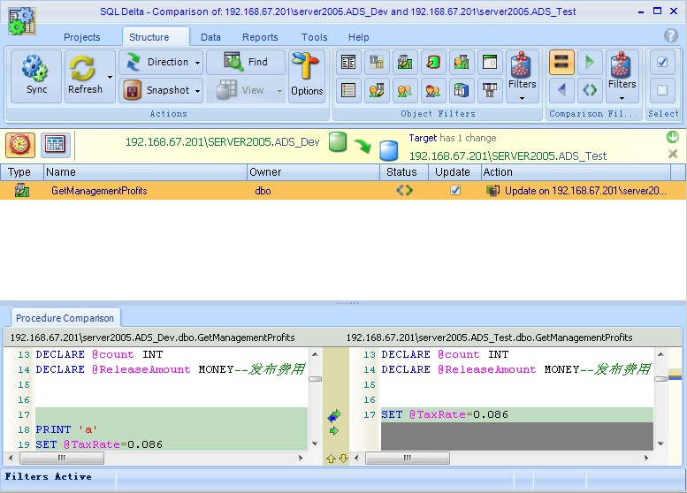
Task: Click the Find button
Action: tap(246, 62)
